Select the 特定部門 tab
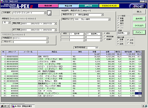Image resolution: width=148 pixels, height=108 pixels. 65,11
